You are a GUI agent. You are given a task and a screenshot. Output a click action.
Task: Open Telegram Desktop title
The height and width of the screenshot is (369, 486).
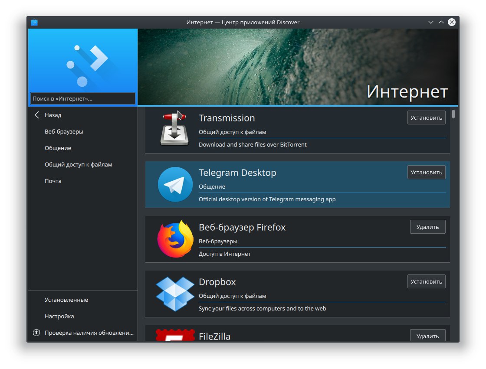(x=237, y=173)
